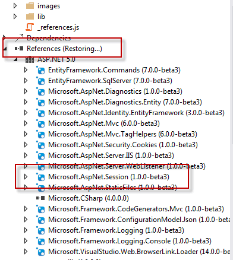This screenshot has height=260, width=233.
Task: Select the Microsoft.AspNet.Server.IIS reference
Action: [x=111, y=156]
